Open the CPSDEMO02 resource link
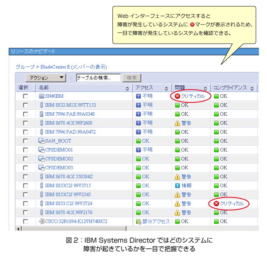This screenshot has width=267, height=264. [59, 159]
